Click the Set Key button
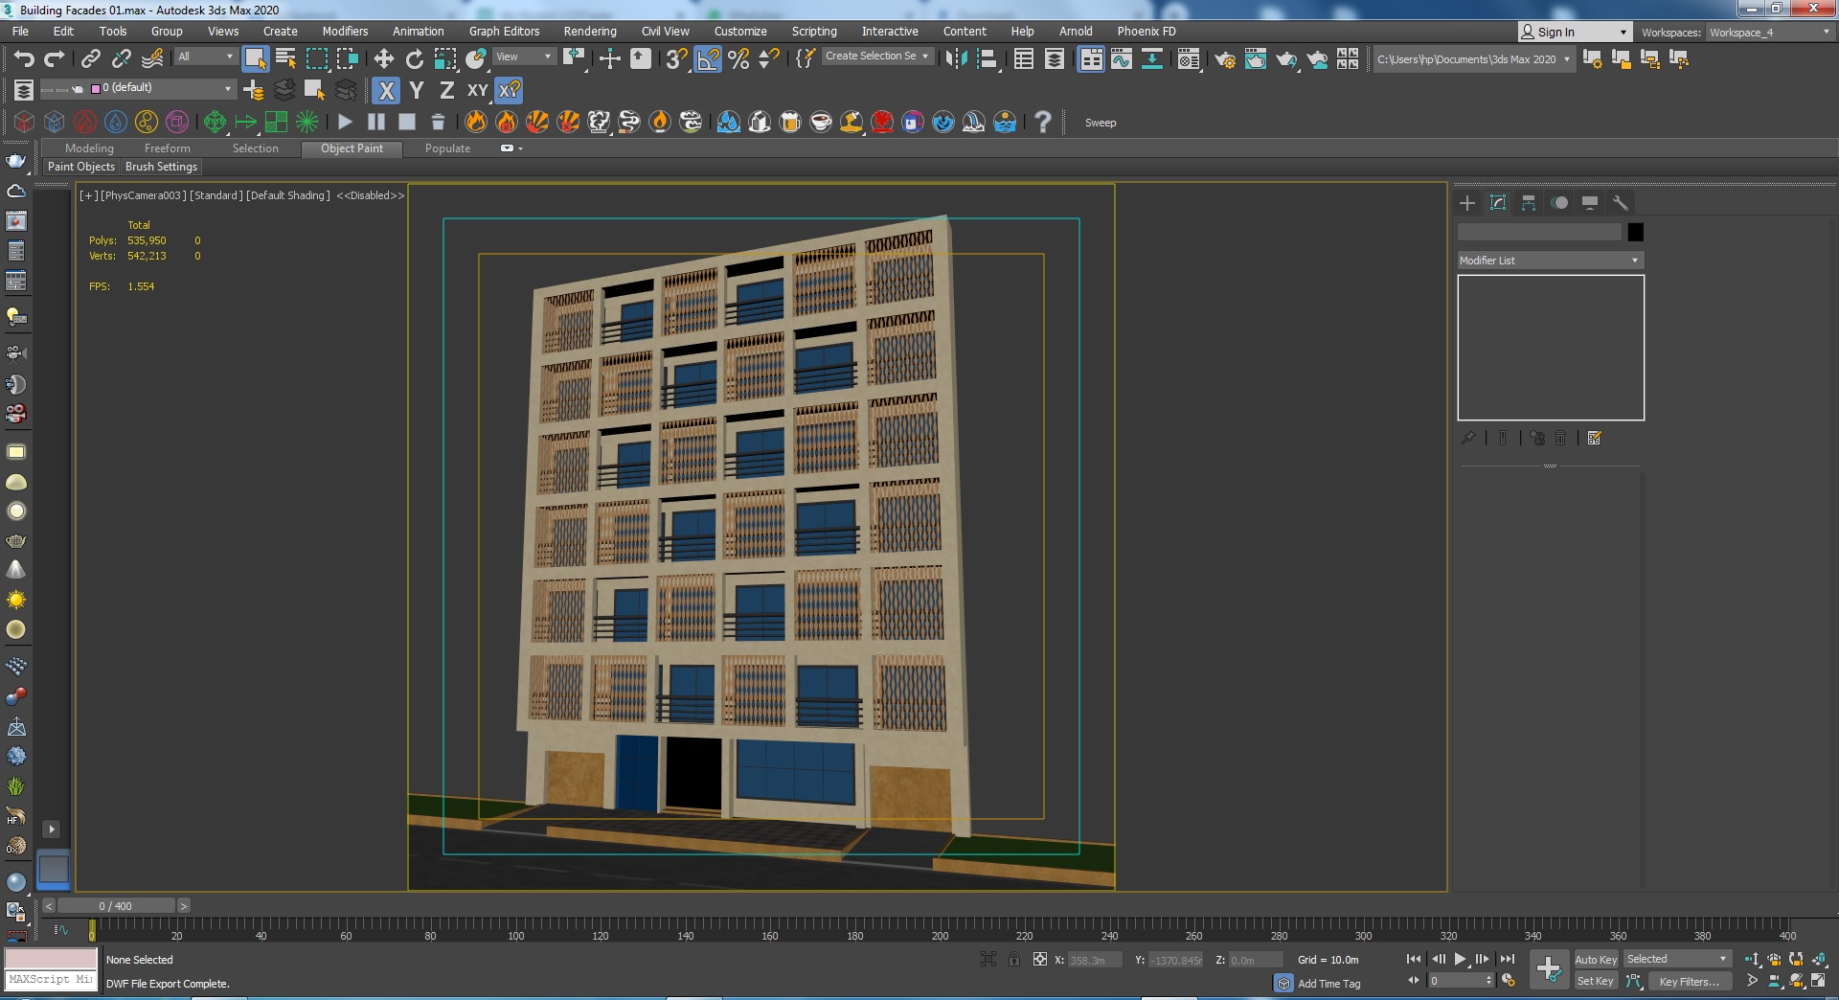The height and width of the screenshot is (1000, 1839). pos(1595,982)
